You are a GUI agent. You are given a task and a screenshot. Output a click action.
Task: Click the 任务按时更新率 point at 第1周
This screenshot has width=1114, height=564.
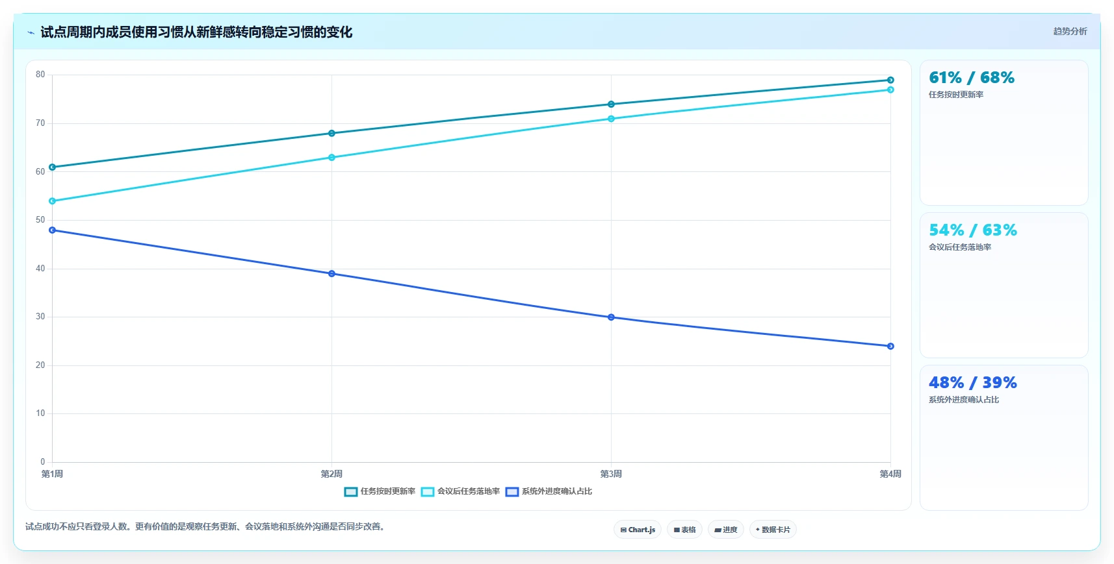pyautogui.click(x=53, y=167)
